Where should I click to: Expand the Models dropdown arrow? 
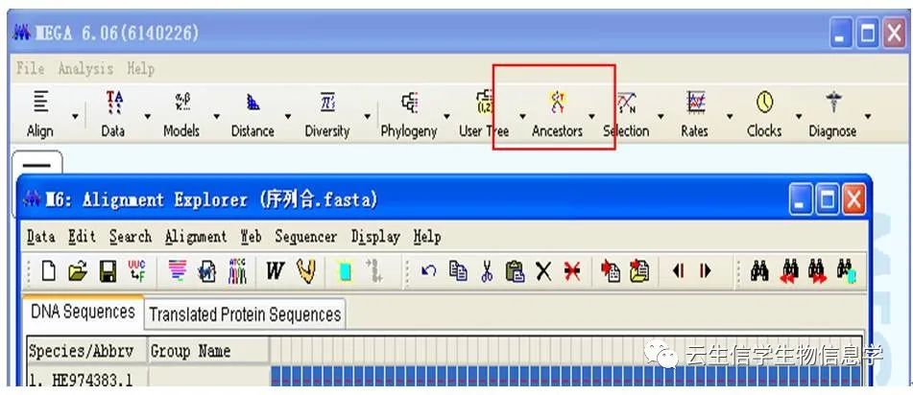217,116
